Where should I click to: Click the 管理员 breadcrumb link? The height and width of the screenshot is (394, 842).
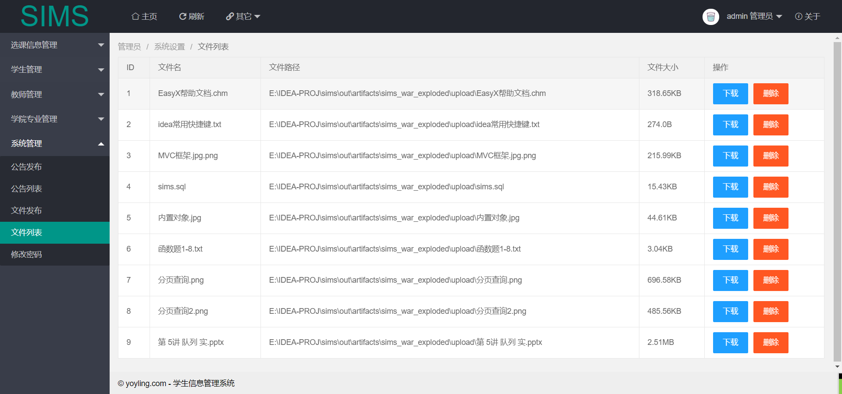pos(129,46)
